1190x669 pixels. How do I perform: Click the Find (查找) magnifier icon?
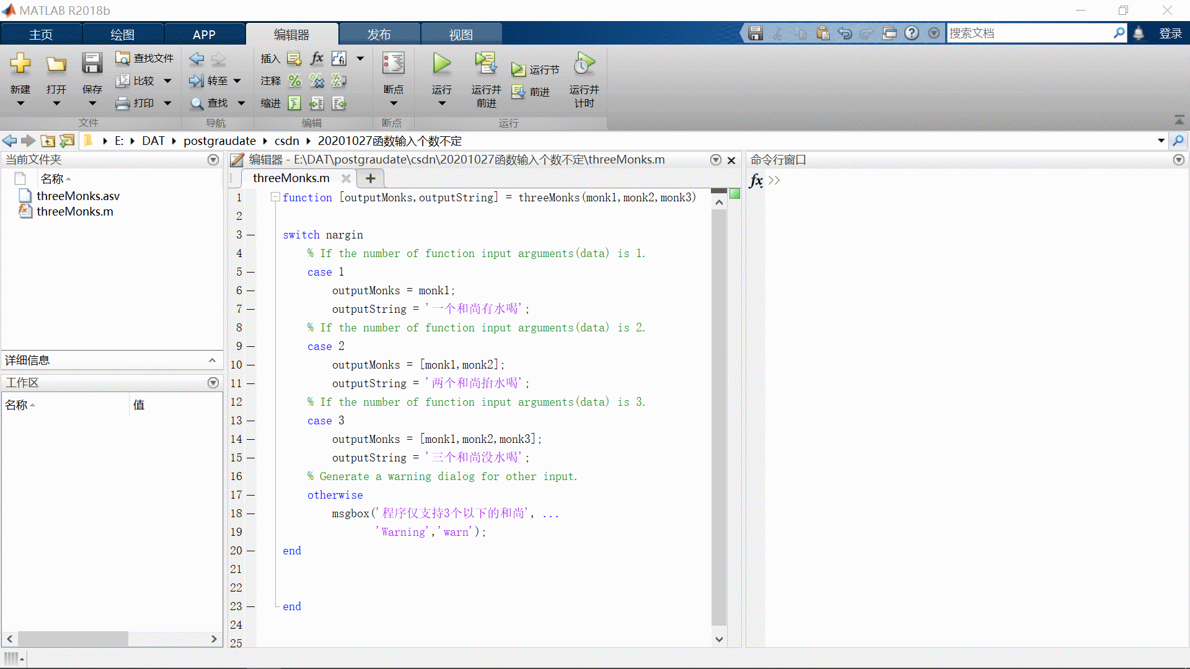tap(196, 103)
